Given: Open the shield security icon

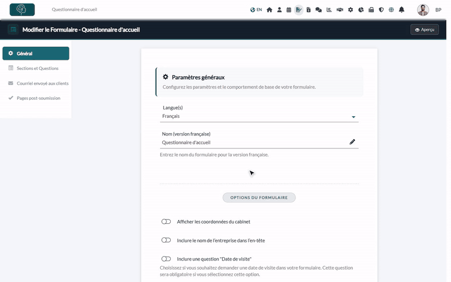Looking at the screenshot, I should coord(381,10).
